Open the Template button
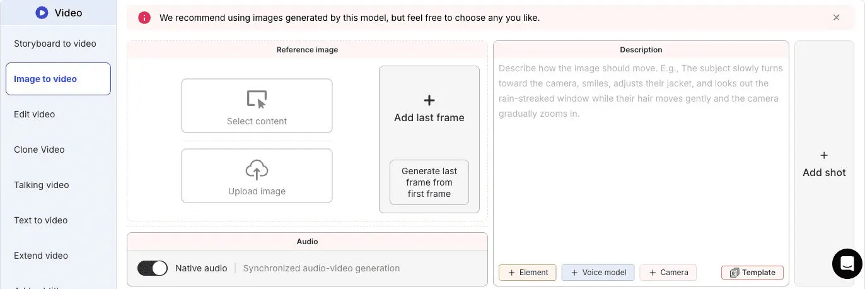The width and height of the screenshot is (865, 289). [x=753, y=273]
